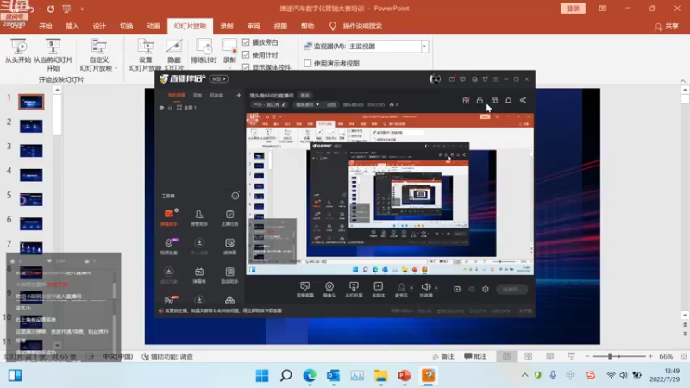Start slideshow from current slide (从当前幻灯片开始)
690x388 pixels.
point(53,55)
